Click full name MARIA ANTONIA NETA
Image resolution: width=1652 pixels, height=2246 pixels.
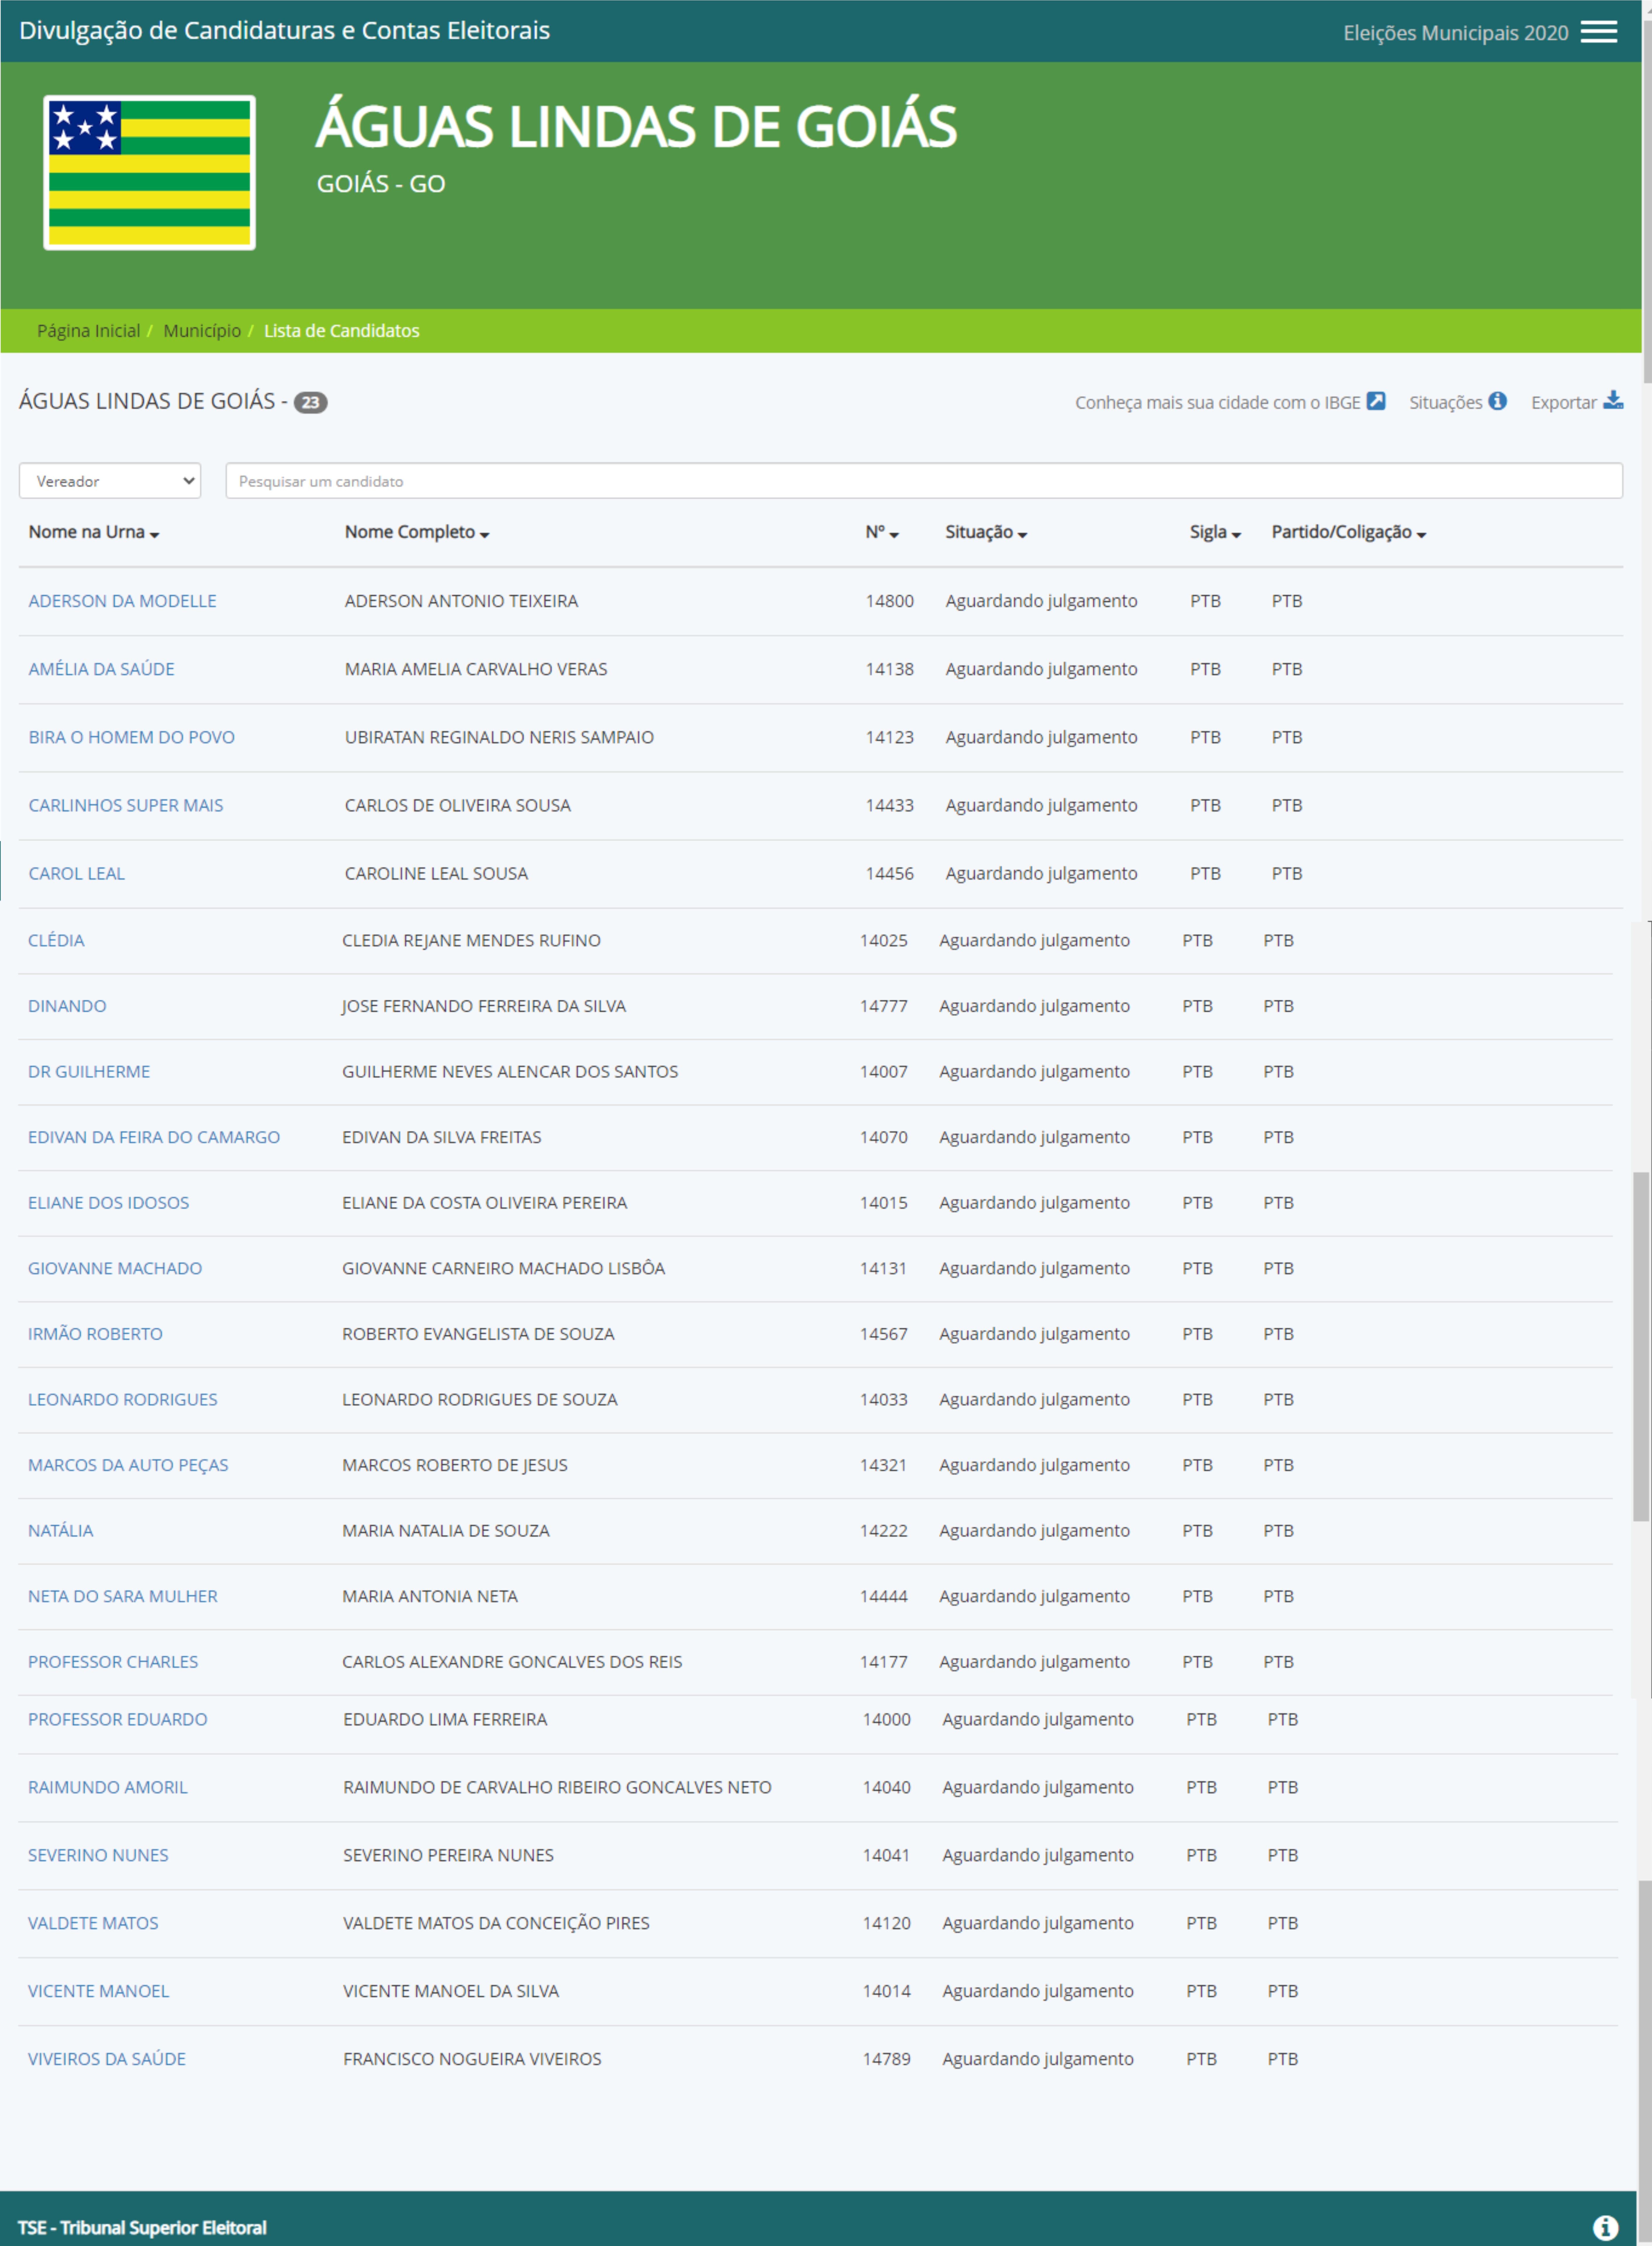click(430, 1596)
